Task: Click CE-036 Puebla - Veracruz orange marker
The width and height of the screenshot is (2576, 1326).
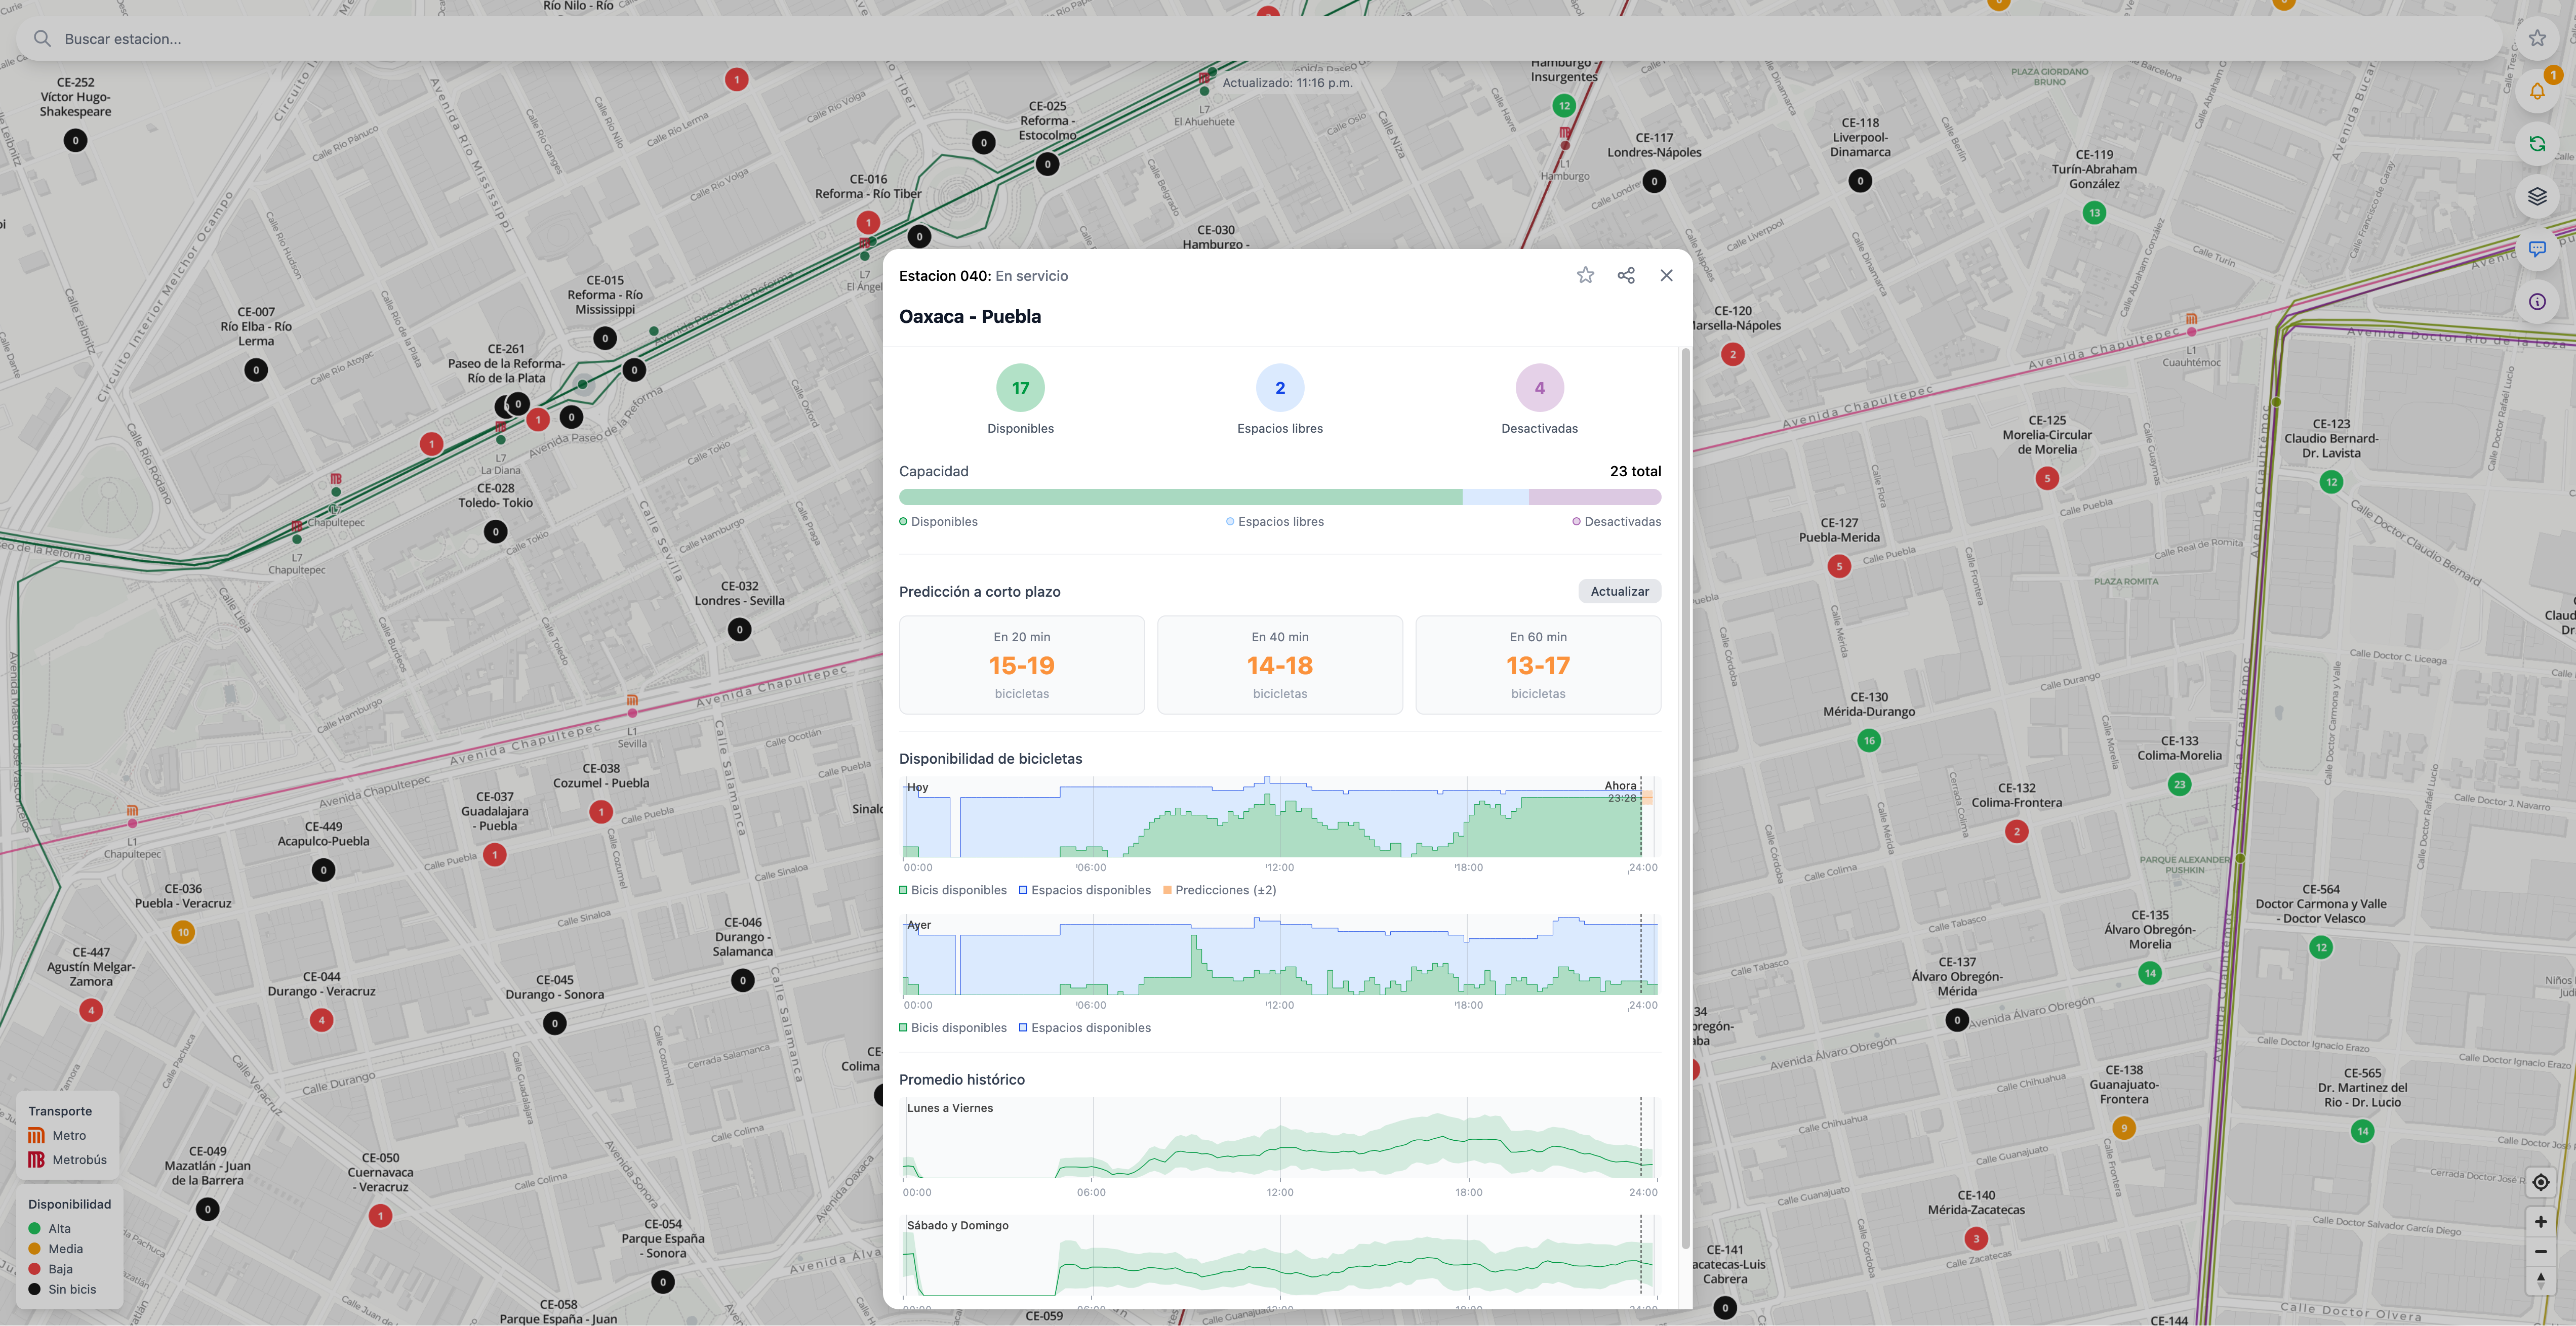Action: (x=183, y=932)
